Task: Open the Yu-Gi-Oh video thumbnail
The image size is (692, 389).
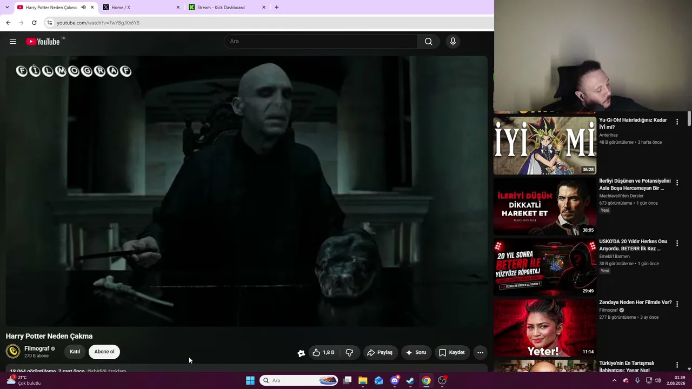Action: (545, 145)
